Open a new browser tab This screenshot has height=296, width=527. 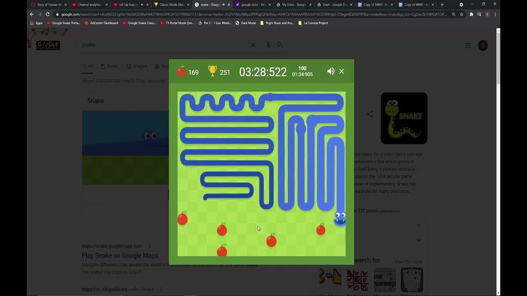coord(442,5)
